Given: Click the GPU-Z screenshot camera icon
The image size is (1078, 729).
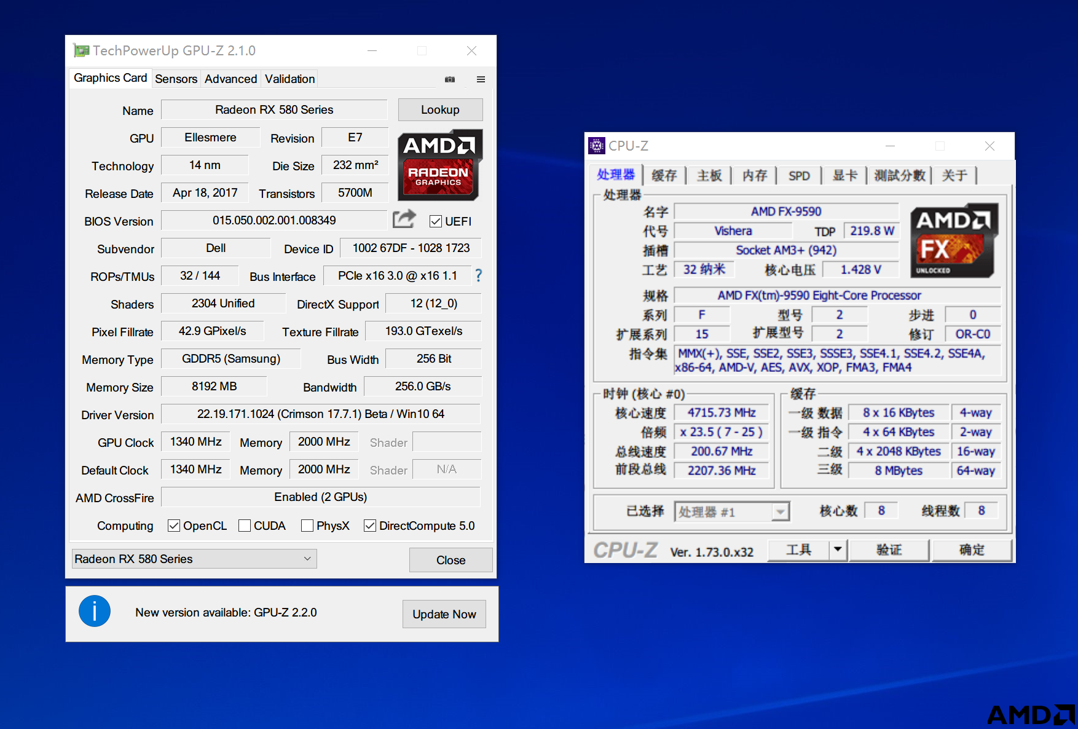Looking at the screenshot, I should 450,79.
